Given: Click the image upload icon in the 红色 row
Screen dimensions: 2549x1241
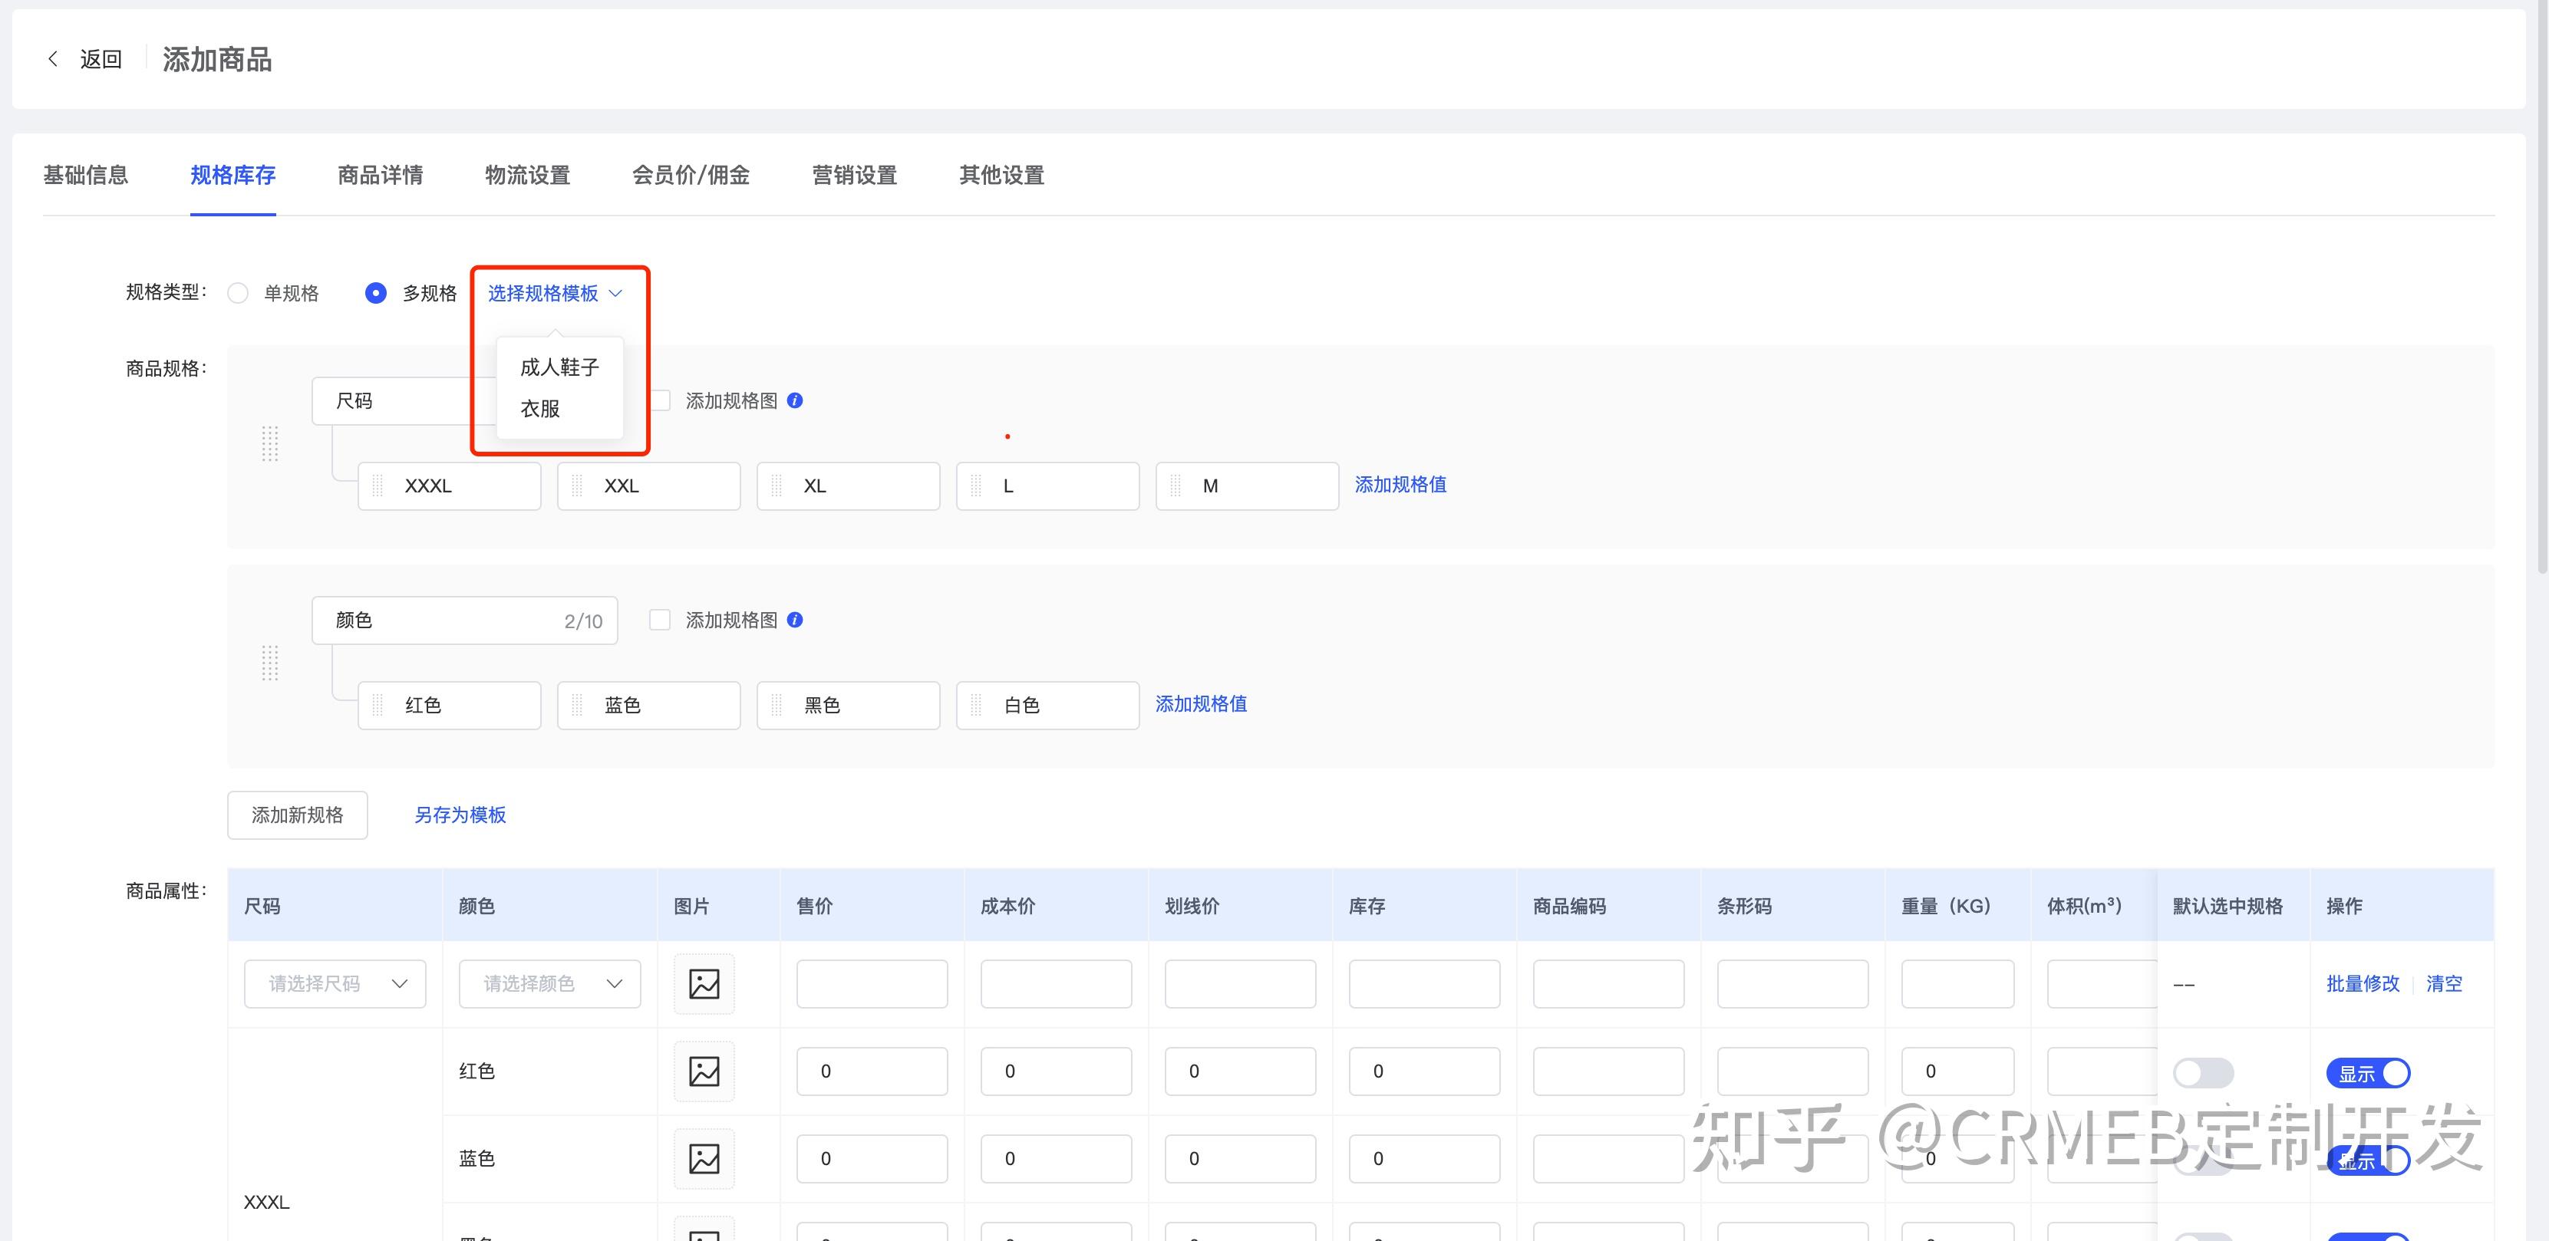Looking at the screenshot, I should point(704,1071).
